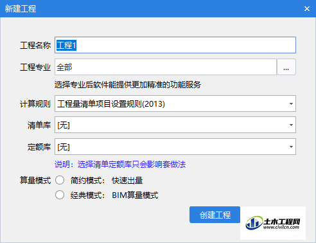This screenshot has width=316, height=243.
Task: Select the 经典模式 radio button
Action: coord(60,195)
